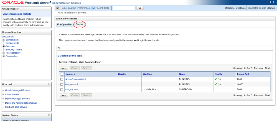Click the top Delete button
Screen dimensions: 277x121
pyautogui.click(x=86, y=68)
